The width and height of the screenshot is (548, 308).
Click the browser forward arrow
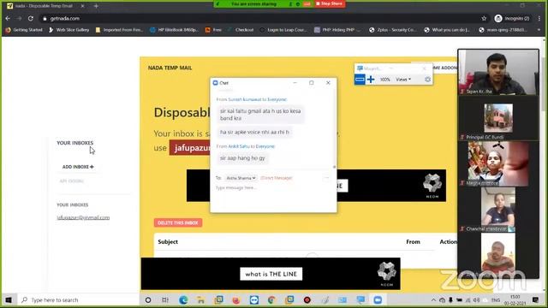(x=19, y=19)
